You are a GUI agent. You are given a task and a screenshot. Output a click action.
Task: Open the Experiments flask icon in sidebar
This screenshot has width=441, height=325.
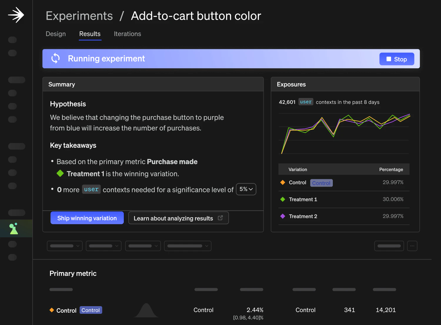[14, 229]
